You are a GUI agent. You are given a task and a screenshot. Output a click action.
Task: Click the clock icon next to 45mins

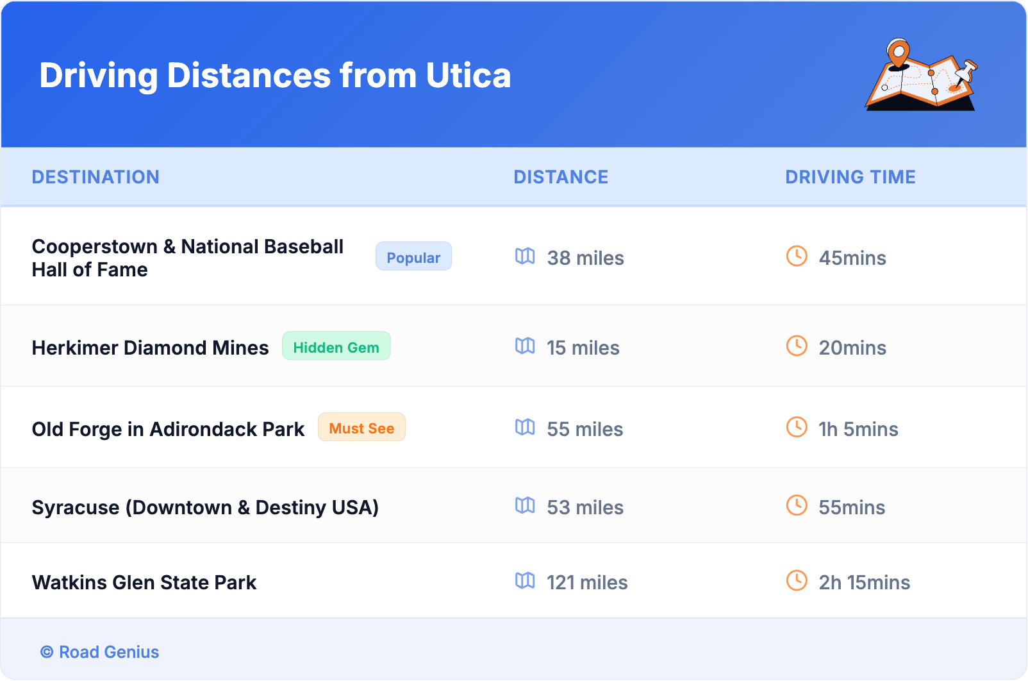click(797, 256)
